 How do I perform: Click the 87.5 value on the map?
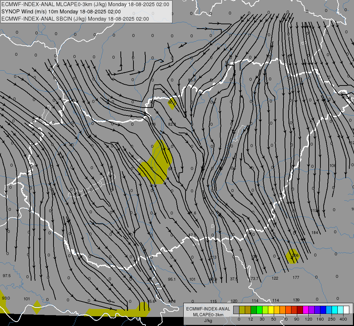(192, 235)
